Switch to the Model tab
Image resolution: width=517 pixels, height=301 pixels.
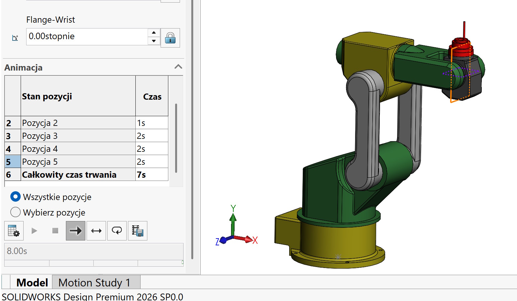click(32, 283)
